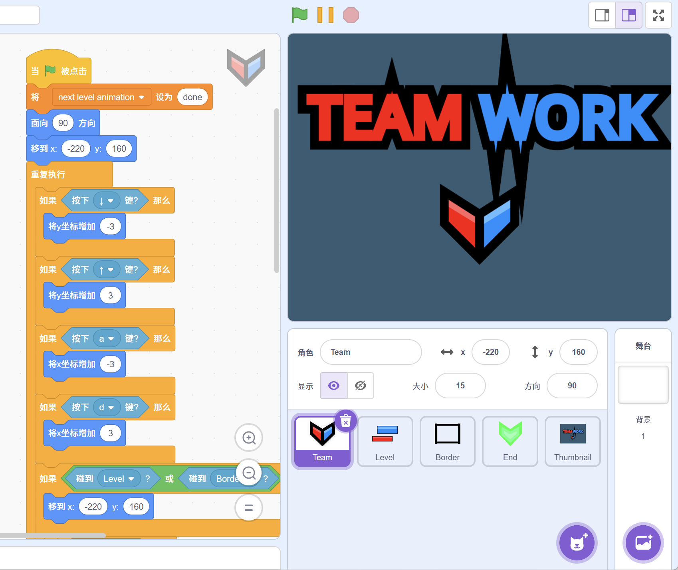Click the choose a sprite button
Image resolution: width=678 pixels, height=570 pixels.
[x=577, y=542]
